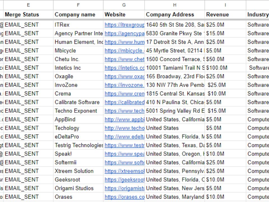This screenshot has height=202, width=269.
Task: Open the Techology website link
Action: 124,128
